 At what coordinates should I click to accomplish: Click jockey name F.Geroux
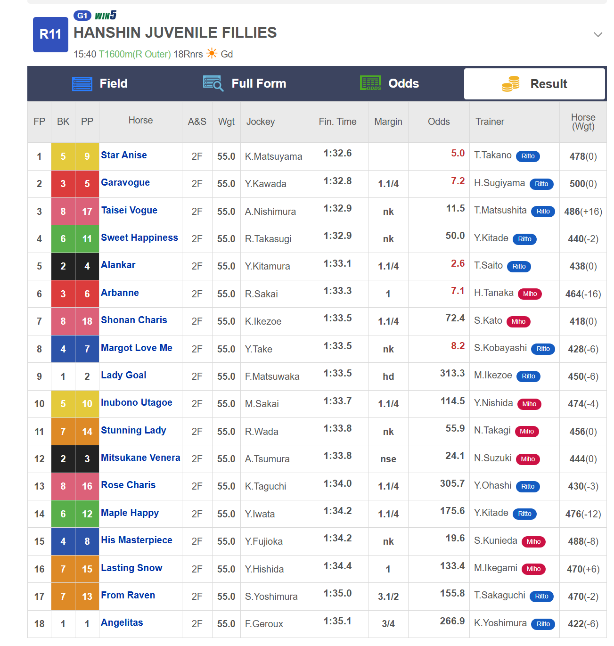[x=264, y=624]
